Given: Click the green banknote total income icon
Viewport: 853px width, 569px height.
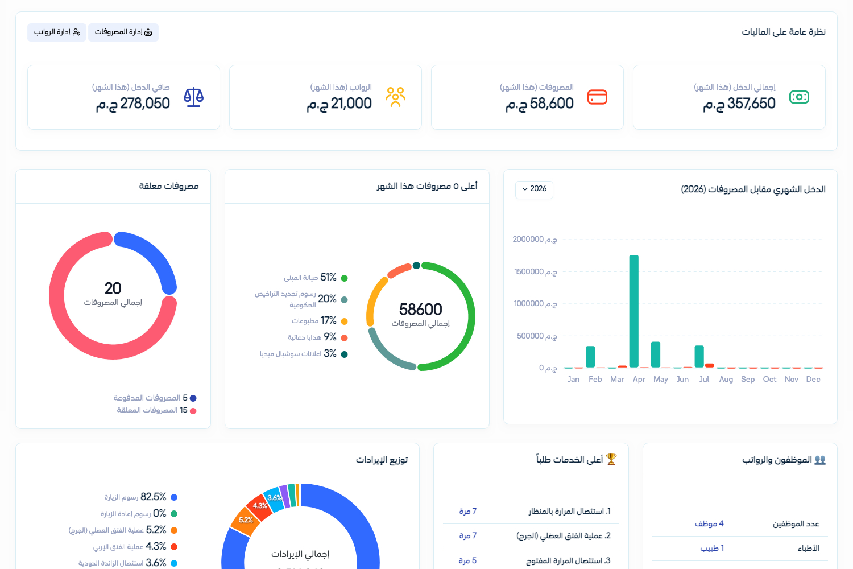Looking at the screenshot, I should coord(799,97).
